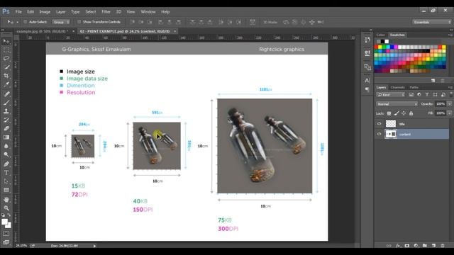Open the History panel icon

[x=367, y=40]
